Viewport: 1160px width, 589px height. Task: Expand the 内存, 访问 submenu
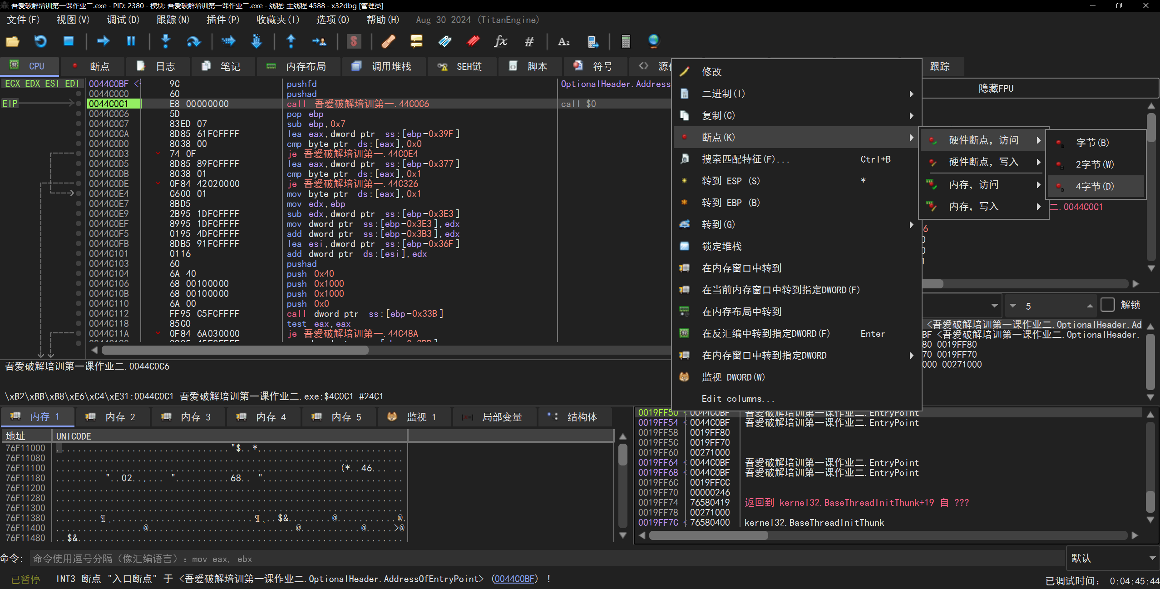(984, 184)
